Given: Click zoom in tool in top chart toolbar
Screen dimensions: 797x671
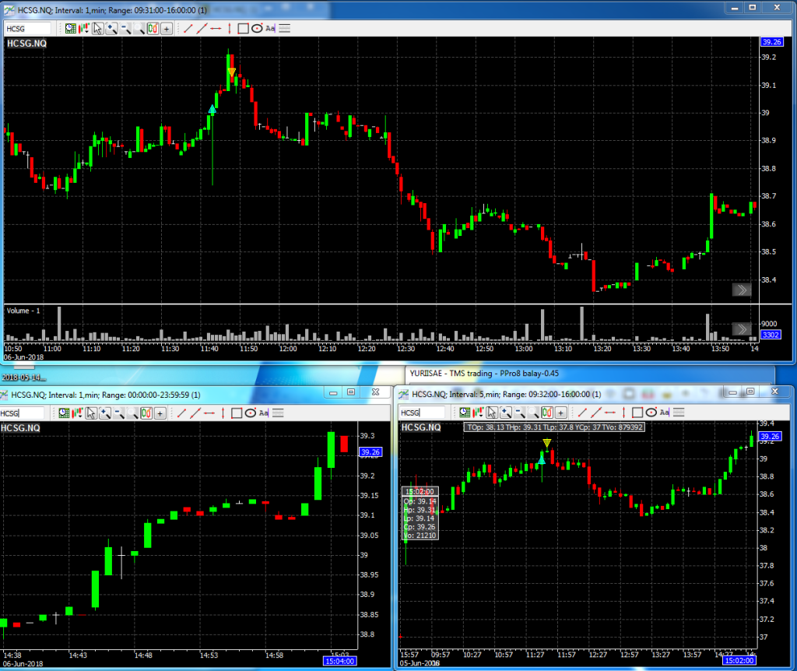Looking at the screenshot, I should coord(111,28).
